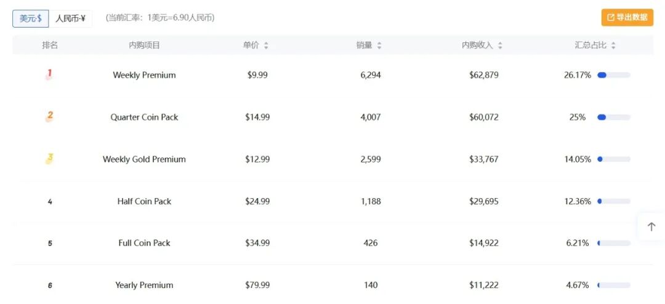The image size is (665, 304).
Task: Open the Weekly Premium item
Action: tap(144, 75)
